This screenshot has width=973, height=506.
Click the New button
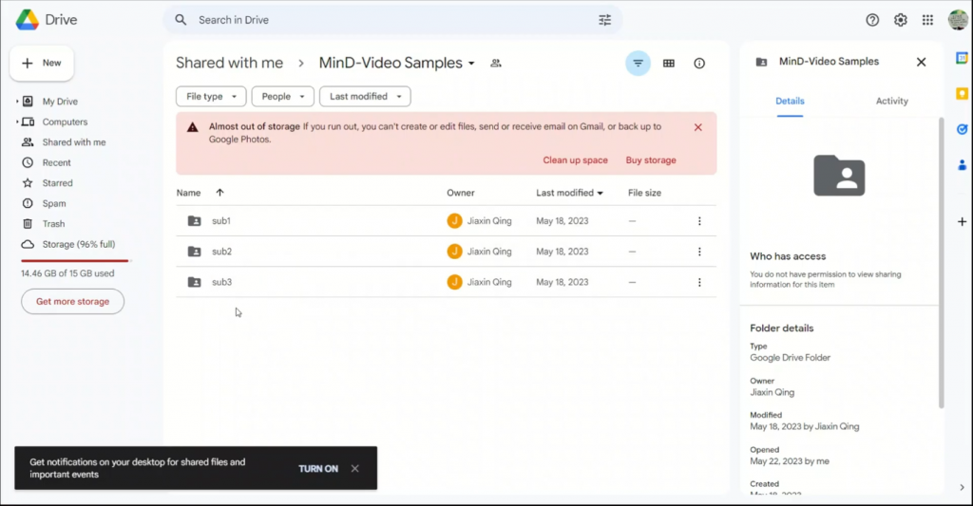tap(42, 64)
